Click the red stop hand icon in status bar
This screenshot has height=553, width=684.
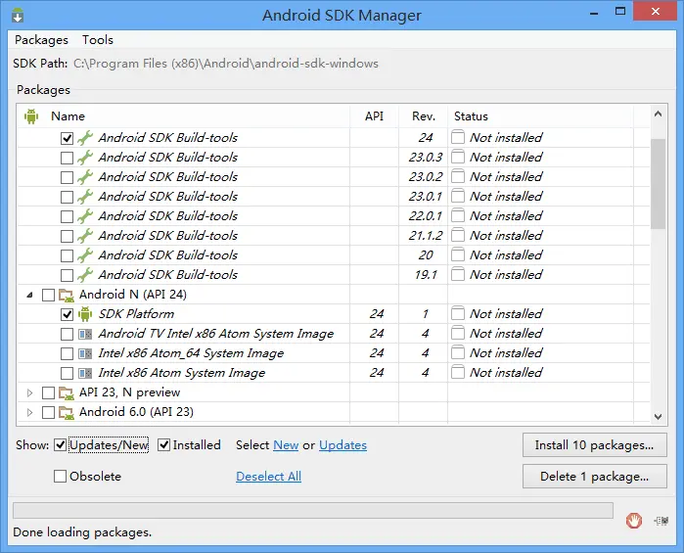click(x=634, y=521)
